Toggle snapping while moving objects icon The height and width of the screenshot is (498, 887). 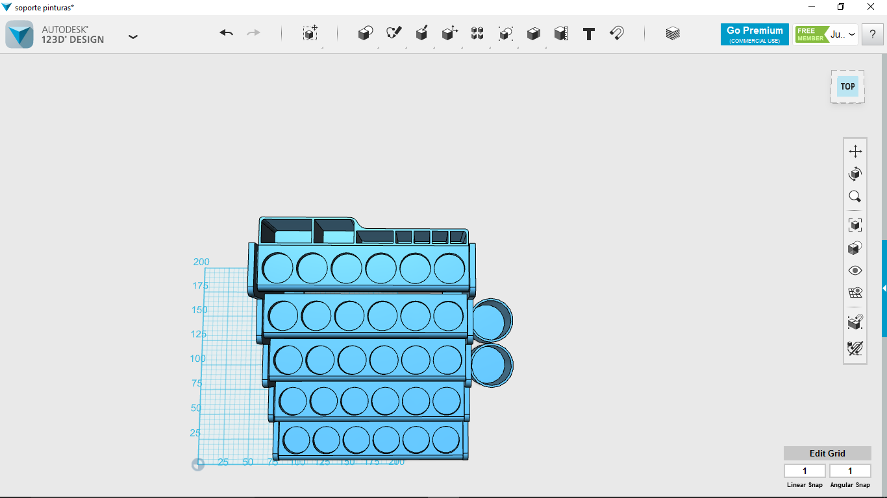tap(855, 322)
